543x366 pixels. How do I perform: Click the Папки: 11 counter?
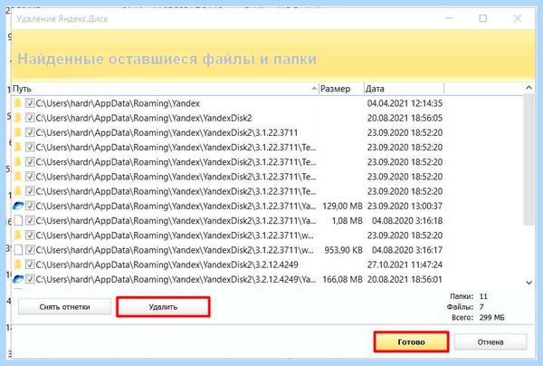coord(469,296)
